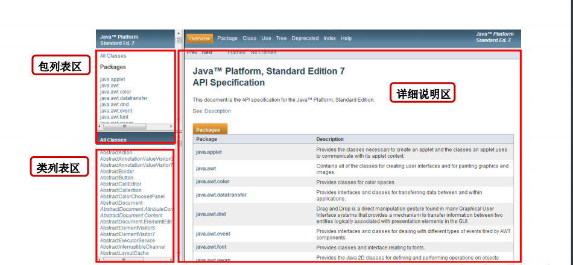Open java.awt in the left package list
This screenshot has height=265, width=573.
(109, 86)
